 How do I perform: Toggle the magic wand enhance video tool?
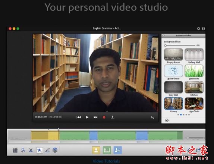(x=40, y=150)
